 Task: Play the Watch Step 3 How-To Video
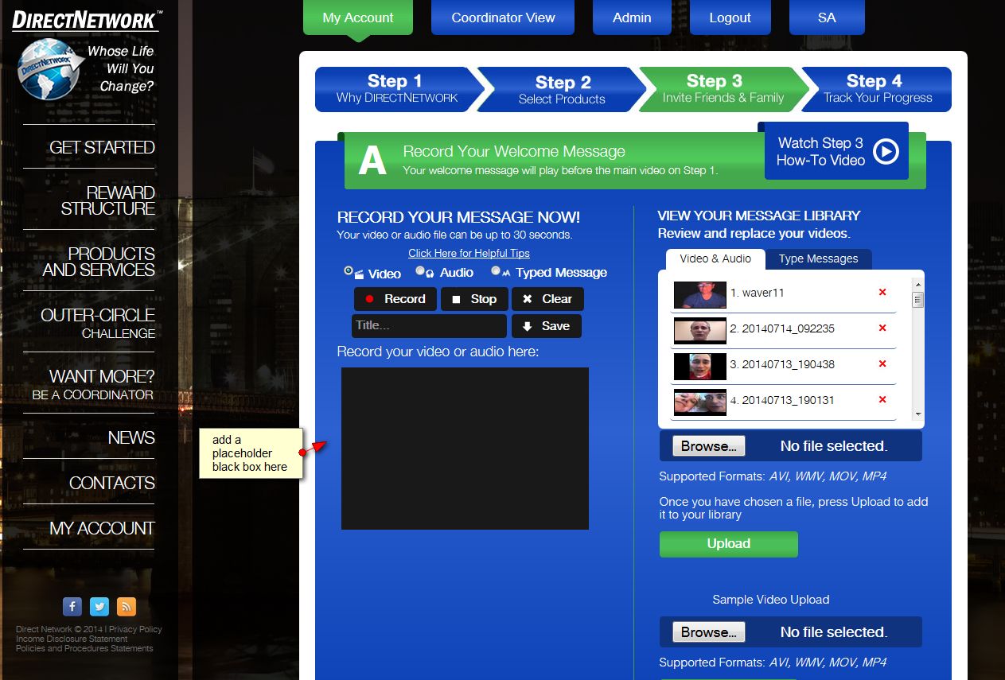(836, 151)
